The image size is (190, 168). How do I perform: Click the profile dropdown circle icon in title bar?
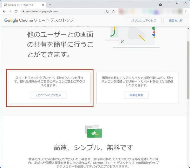click(x=161, y=5)
